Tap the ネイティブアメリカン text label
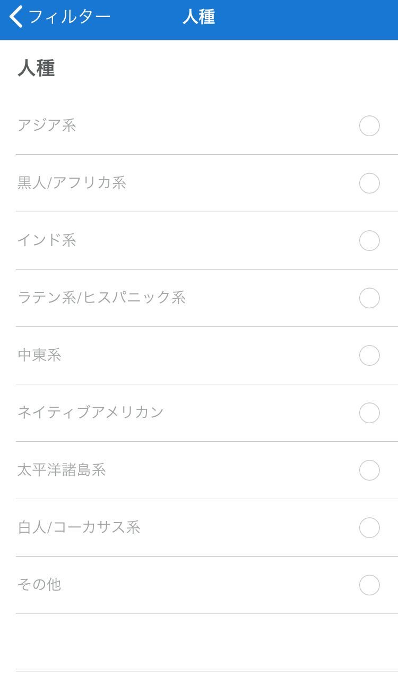Image resolution: width=398 pixels, height=681 pixels. pos(90,413)
